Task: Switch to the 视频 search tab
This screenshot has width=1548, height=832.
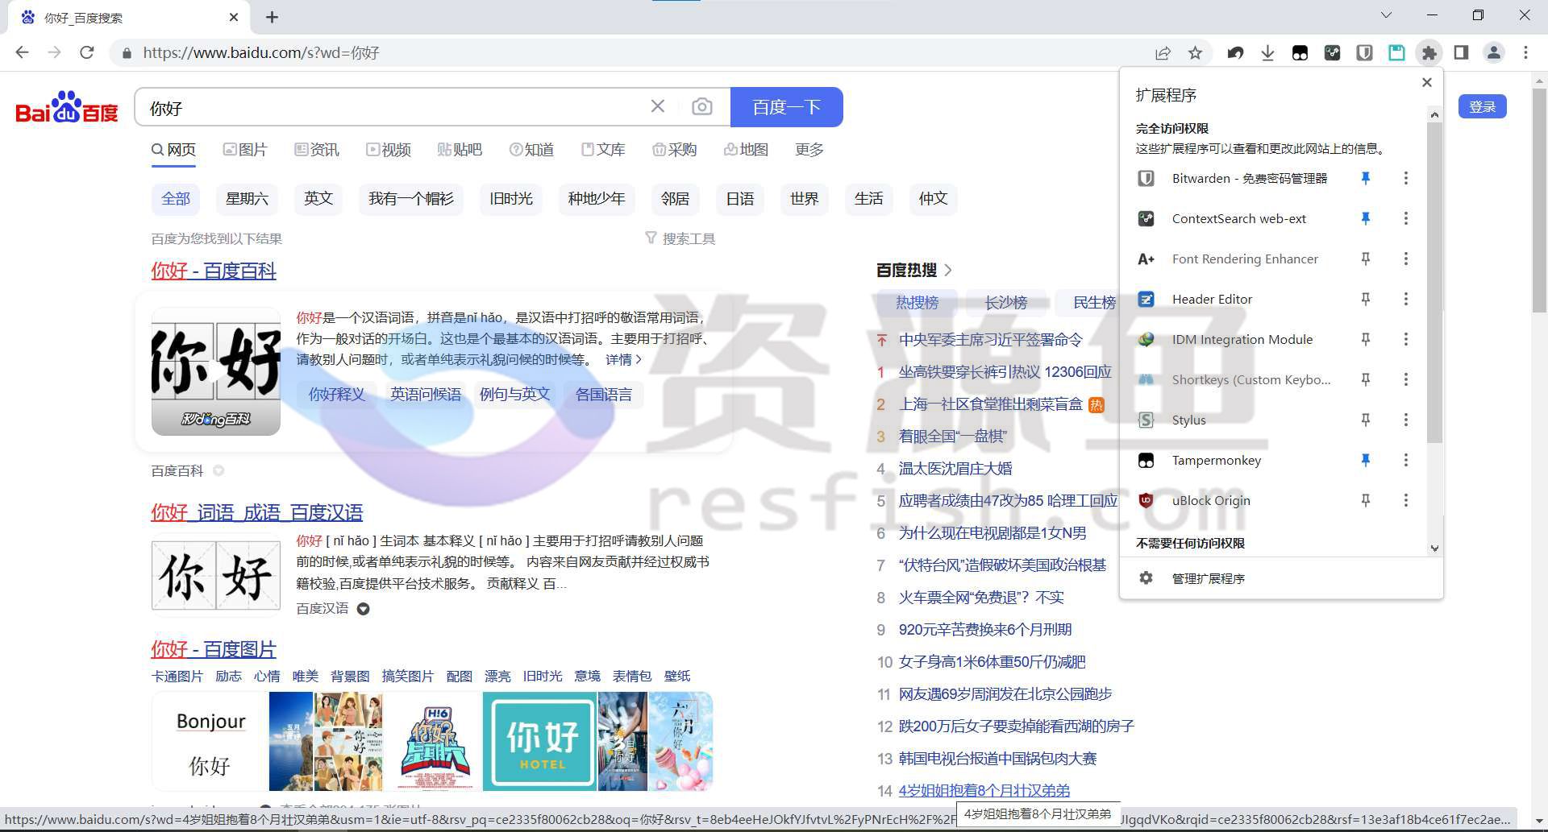Action: click(x=389, y=150)
